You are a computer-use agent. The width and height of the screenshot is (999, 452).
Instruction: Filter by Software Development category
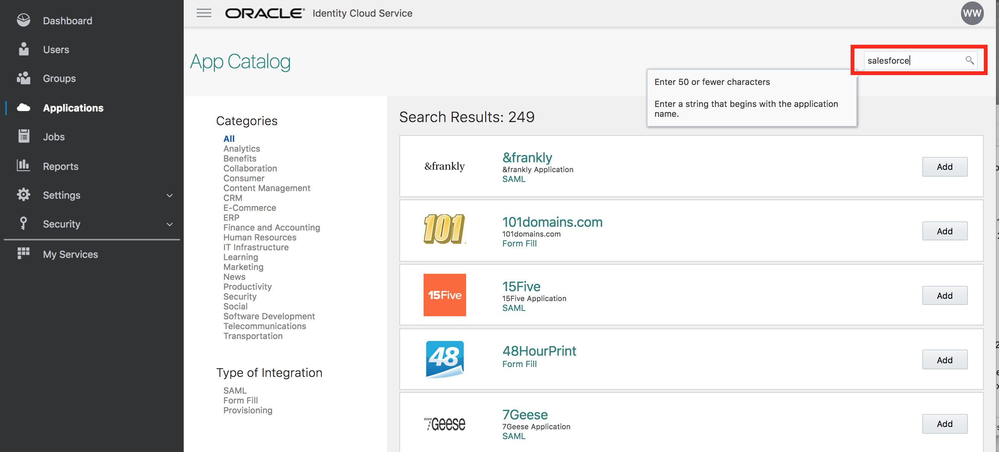[x=269, y=316]
